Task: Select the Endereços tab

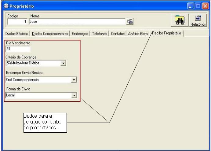Action: [x=80, y=33]
